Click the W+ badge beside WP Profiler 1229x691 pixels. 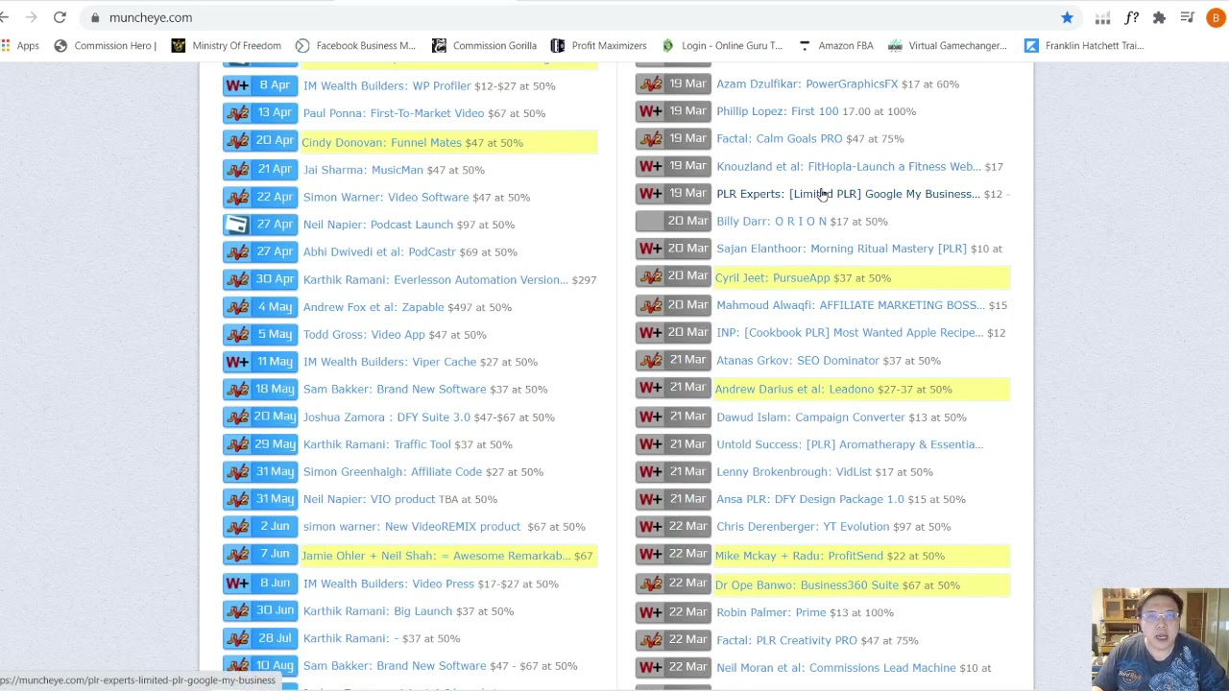pos(236,85)
